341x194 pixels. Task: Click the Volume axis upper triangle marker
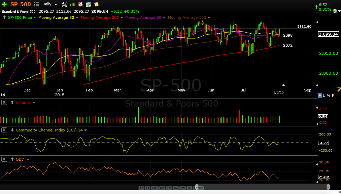pos(317,108)
